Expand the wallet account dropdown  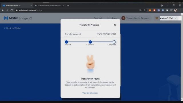(175, 18)
